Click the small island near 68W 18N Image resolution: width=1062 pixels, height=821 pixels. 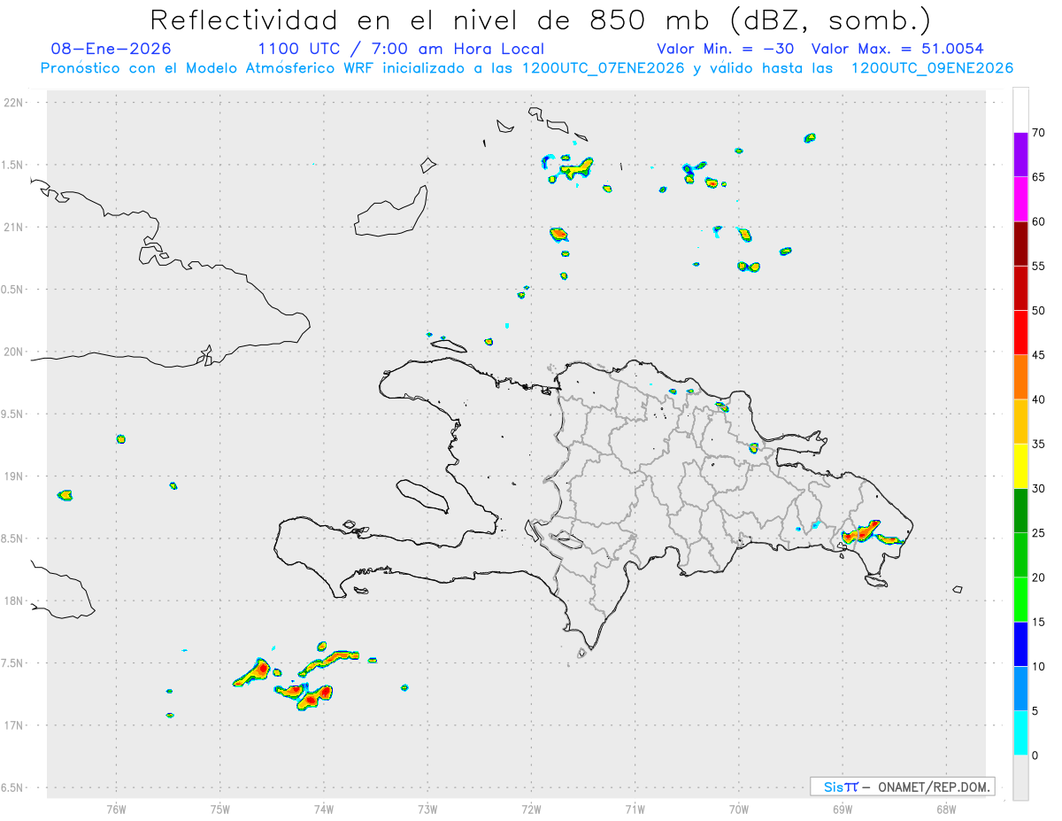958,590
